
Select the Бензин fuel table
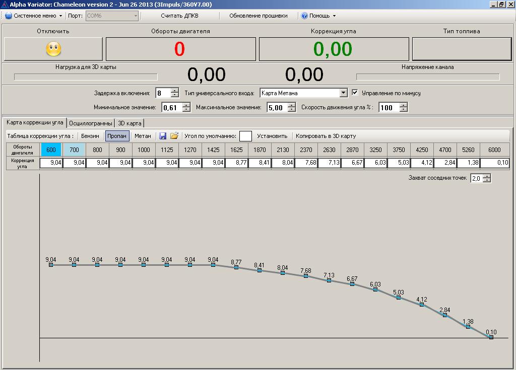(90, 136)
